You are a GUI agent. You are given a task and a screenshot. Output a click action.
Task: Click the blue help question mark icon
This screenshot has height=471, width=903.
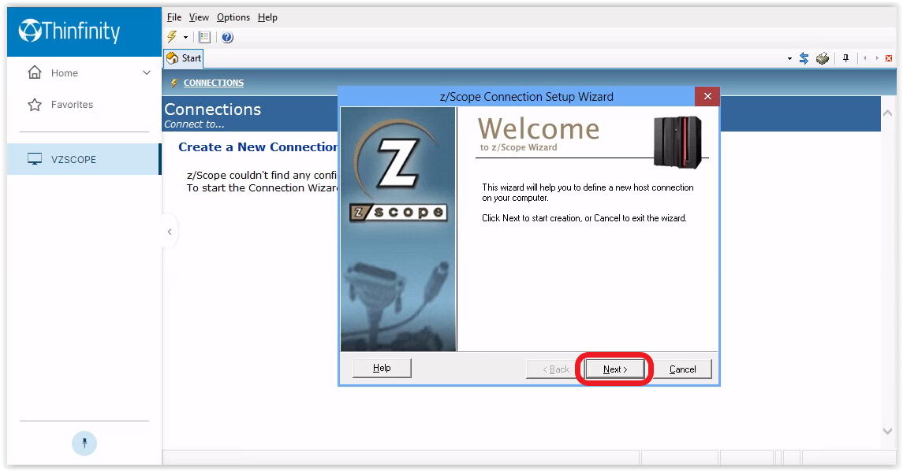tap(227, 37)
